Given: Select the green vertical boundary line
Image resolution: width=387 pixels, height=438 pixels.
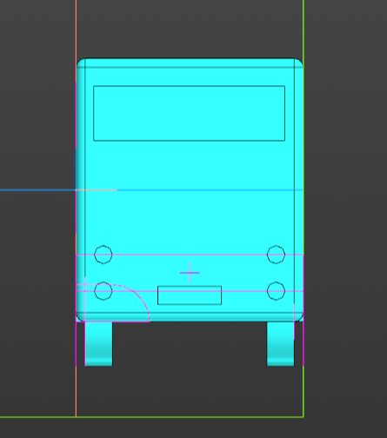Looking at the screenshot, I should pyautogui.click(x=304, y=29).
